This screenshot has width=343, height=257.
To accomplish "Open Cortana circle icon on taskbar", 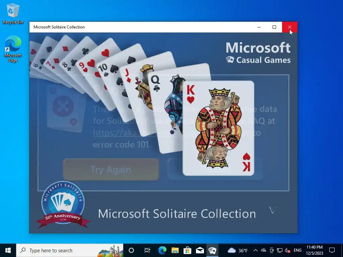I will 131,250.
